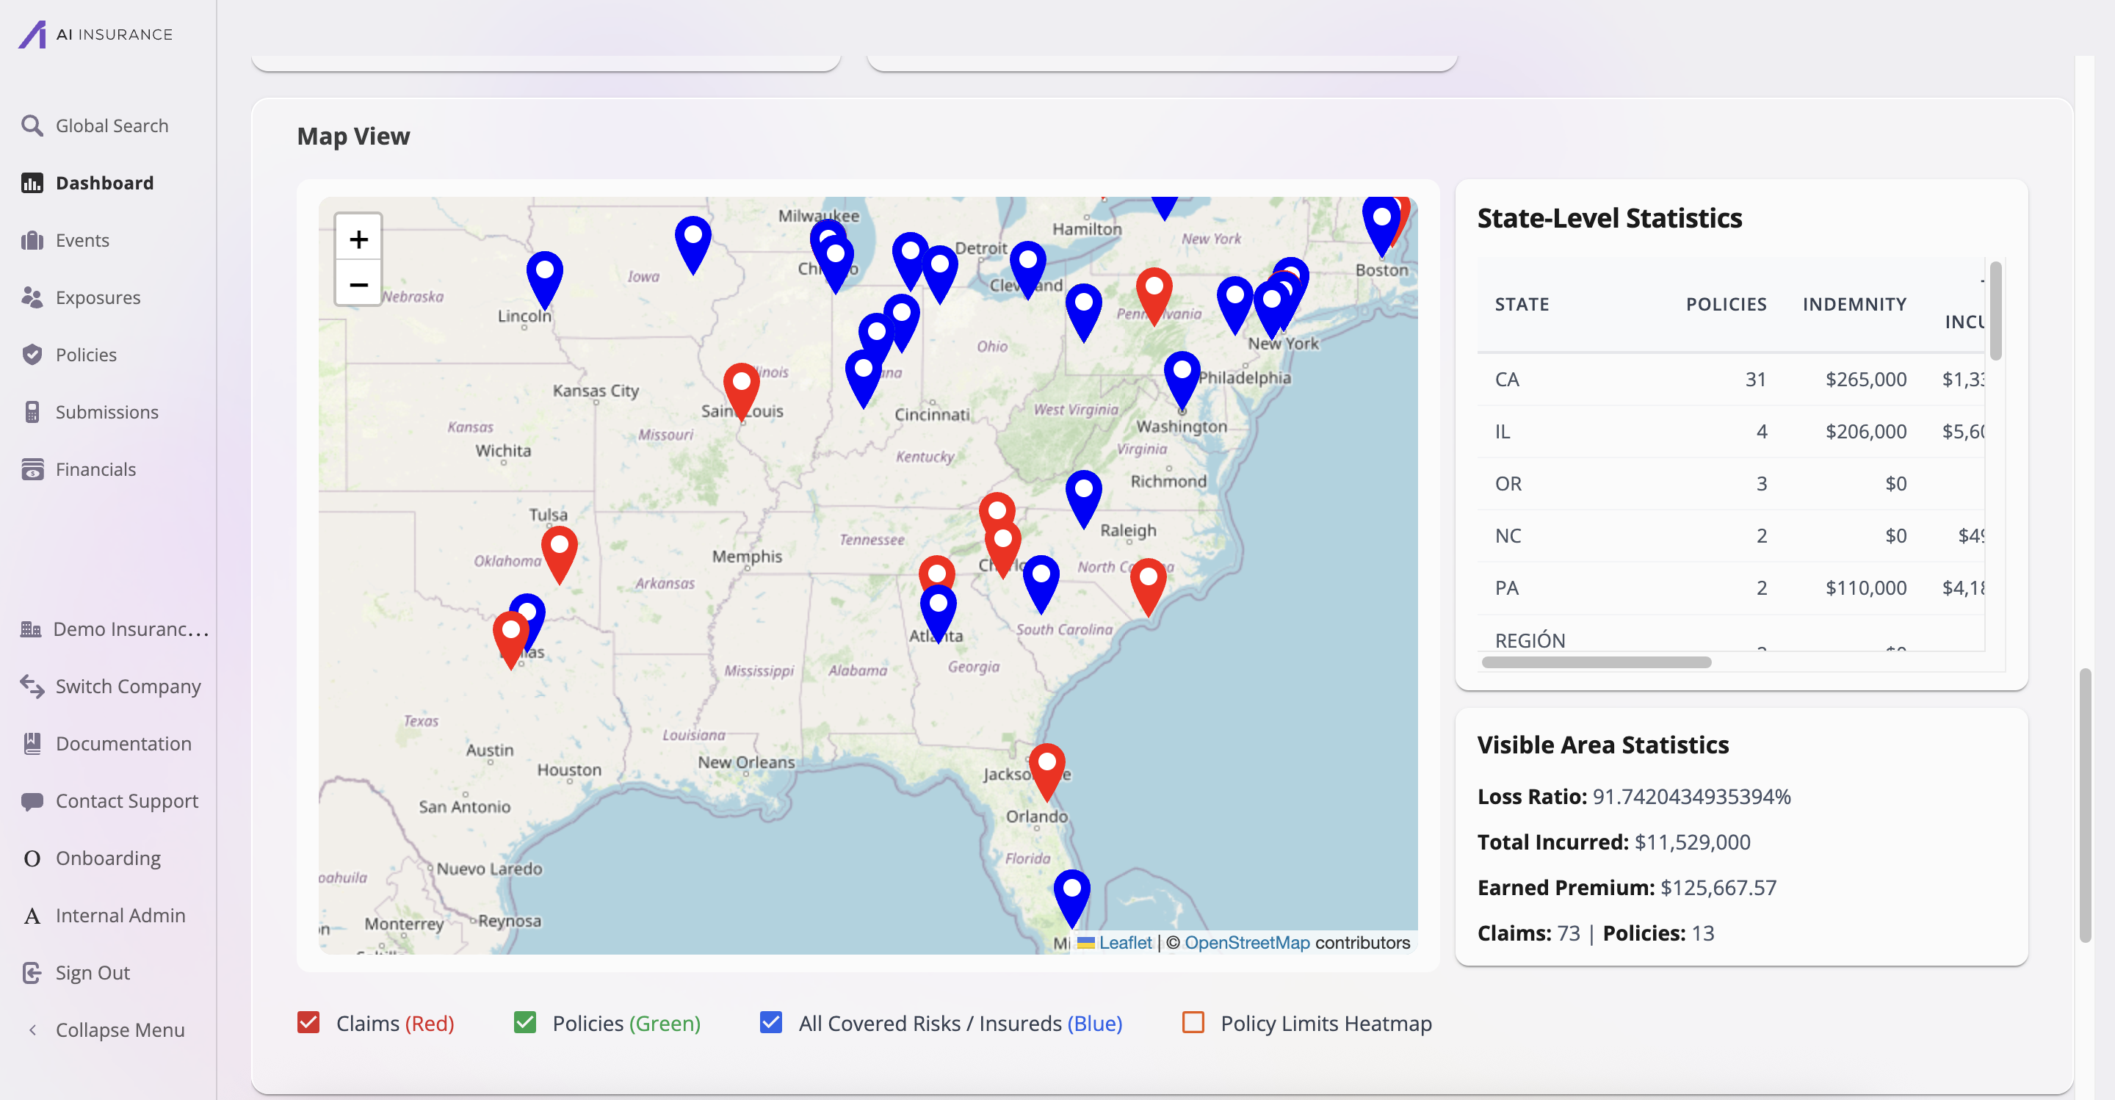Open Financials card icon
The height and width of the screenshot is (1100, 2115).
31,469
